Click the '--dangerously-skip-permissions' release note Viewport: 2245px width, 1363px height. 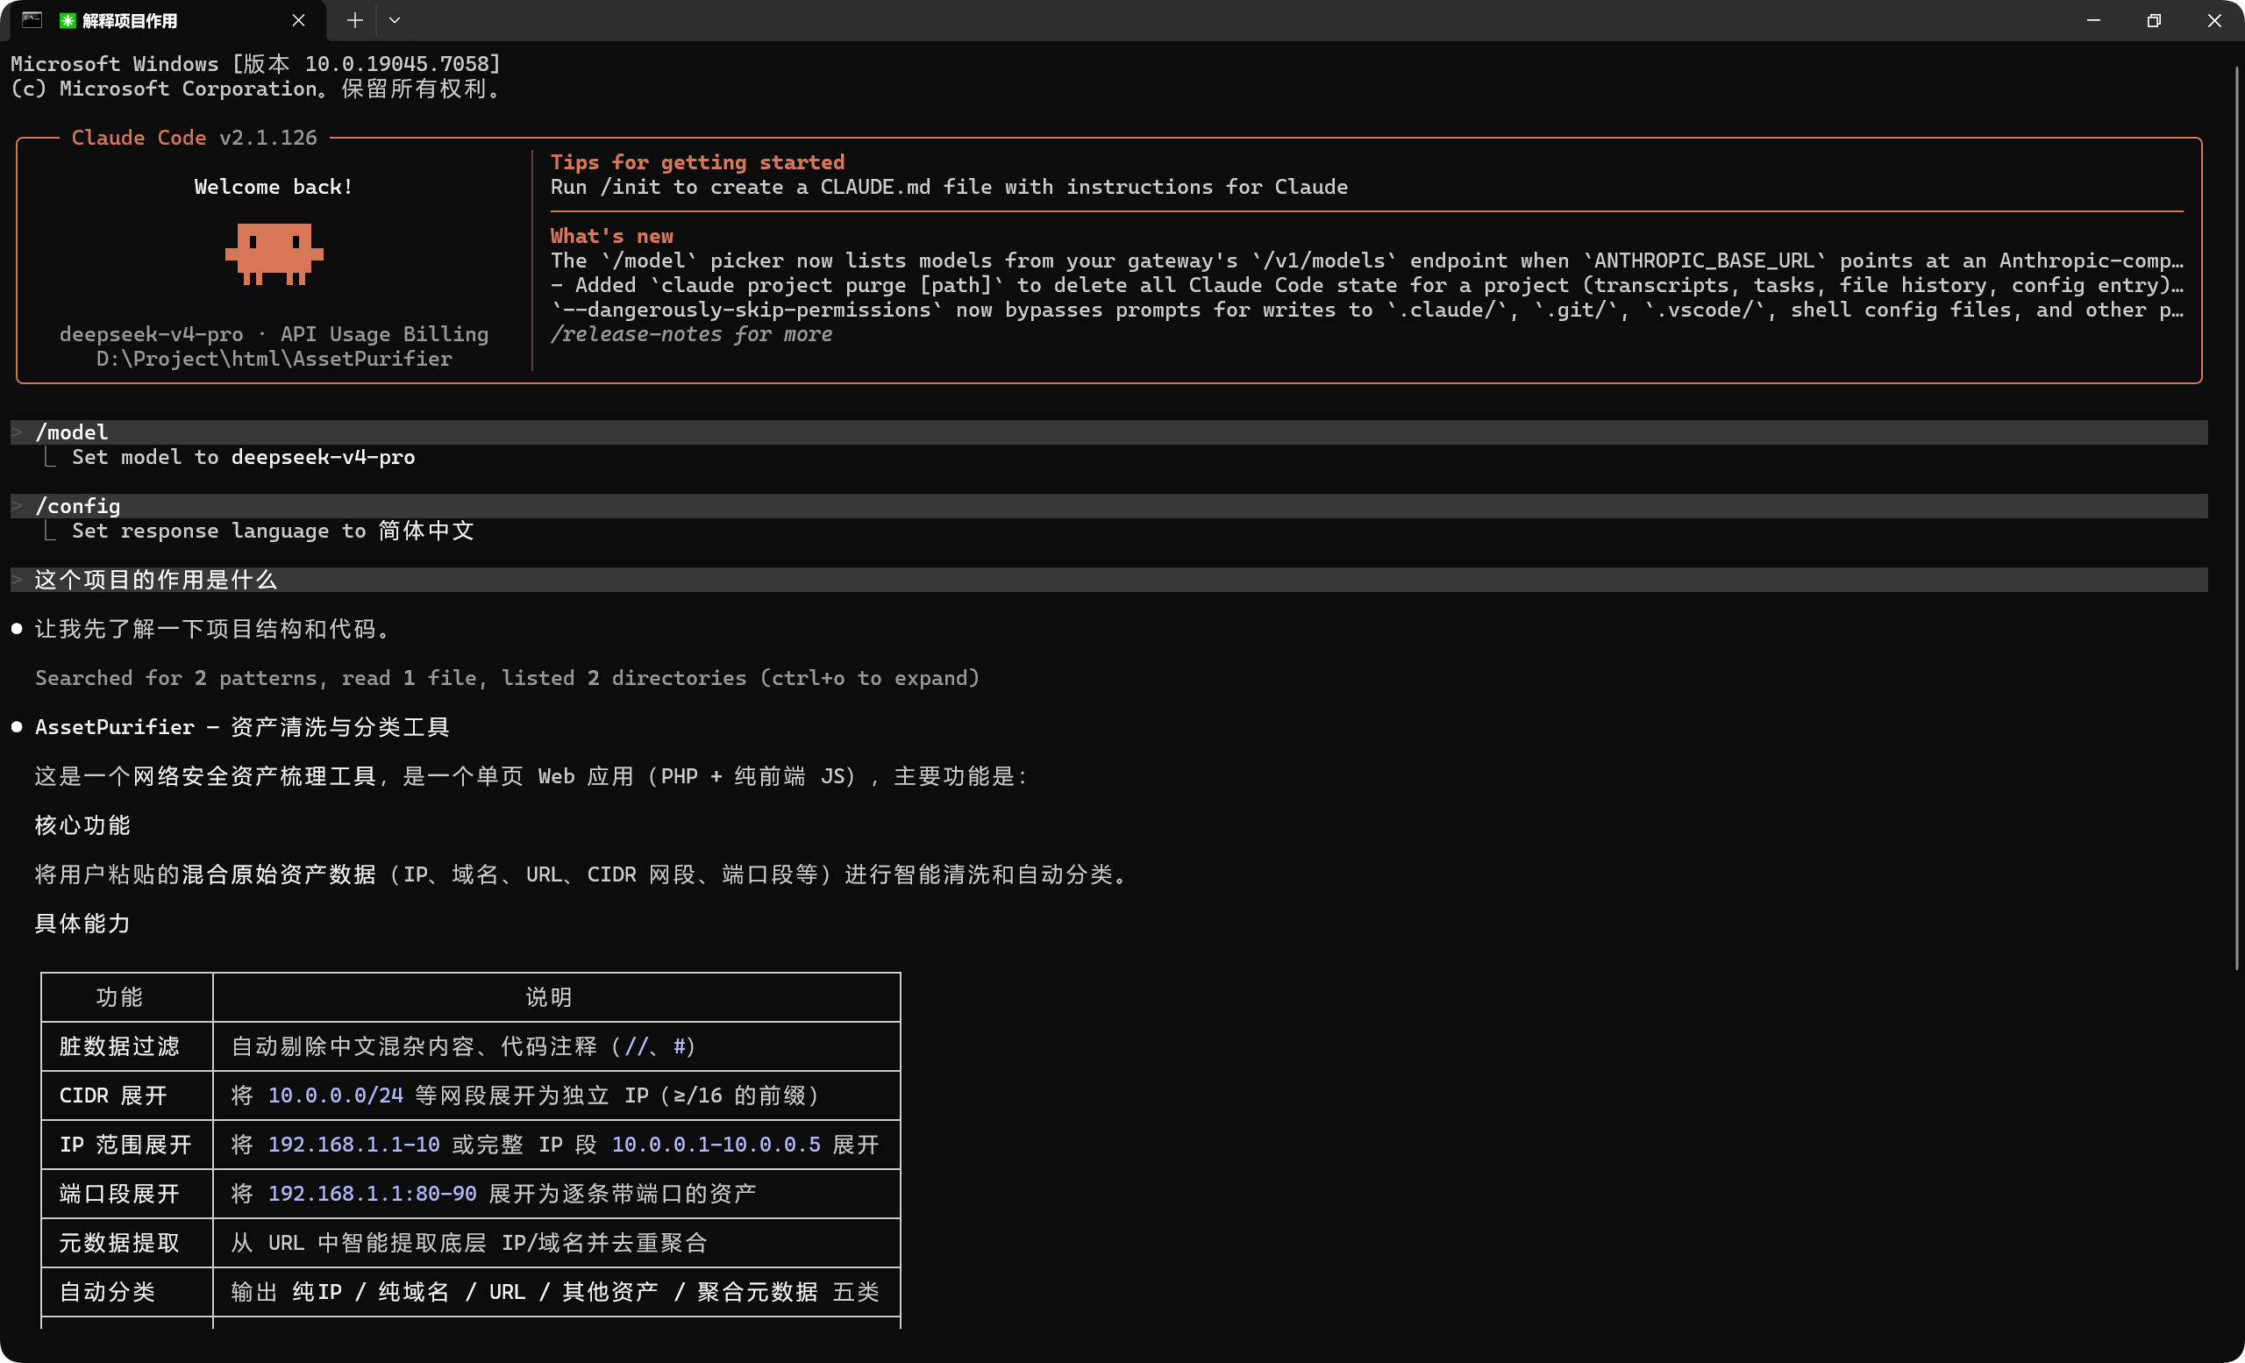click(x=1366, y=310)
